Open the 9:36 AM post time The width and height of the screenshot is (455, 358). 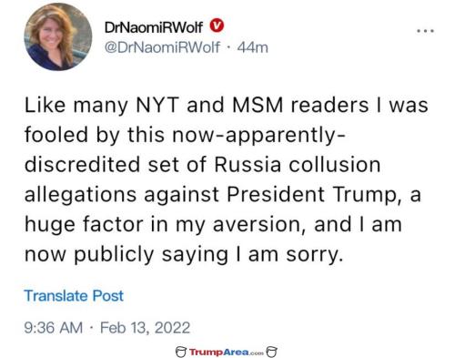point(54,328)
